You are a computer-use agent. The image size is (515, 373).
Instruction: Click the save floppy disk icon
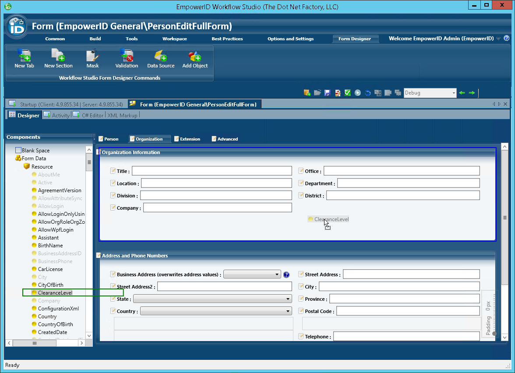pos(328,93)
